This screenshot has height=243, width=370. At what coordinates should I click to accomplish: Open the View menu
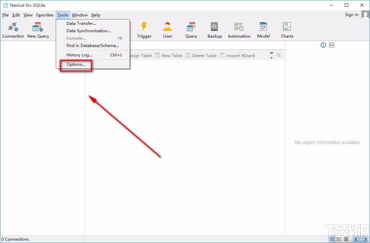pos(28,15)
